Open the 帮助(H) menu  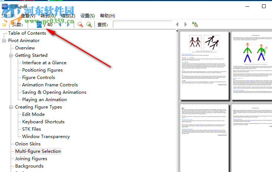click(107, 16)
